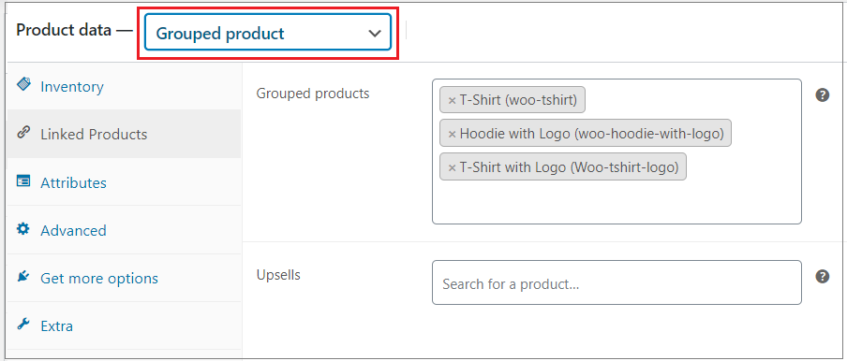Click empty area in Grouped products box

pyautogui.click(x=617, y=202)
